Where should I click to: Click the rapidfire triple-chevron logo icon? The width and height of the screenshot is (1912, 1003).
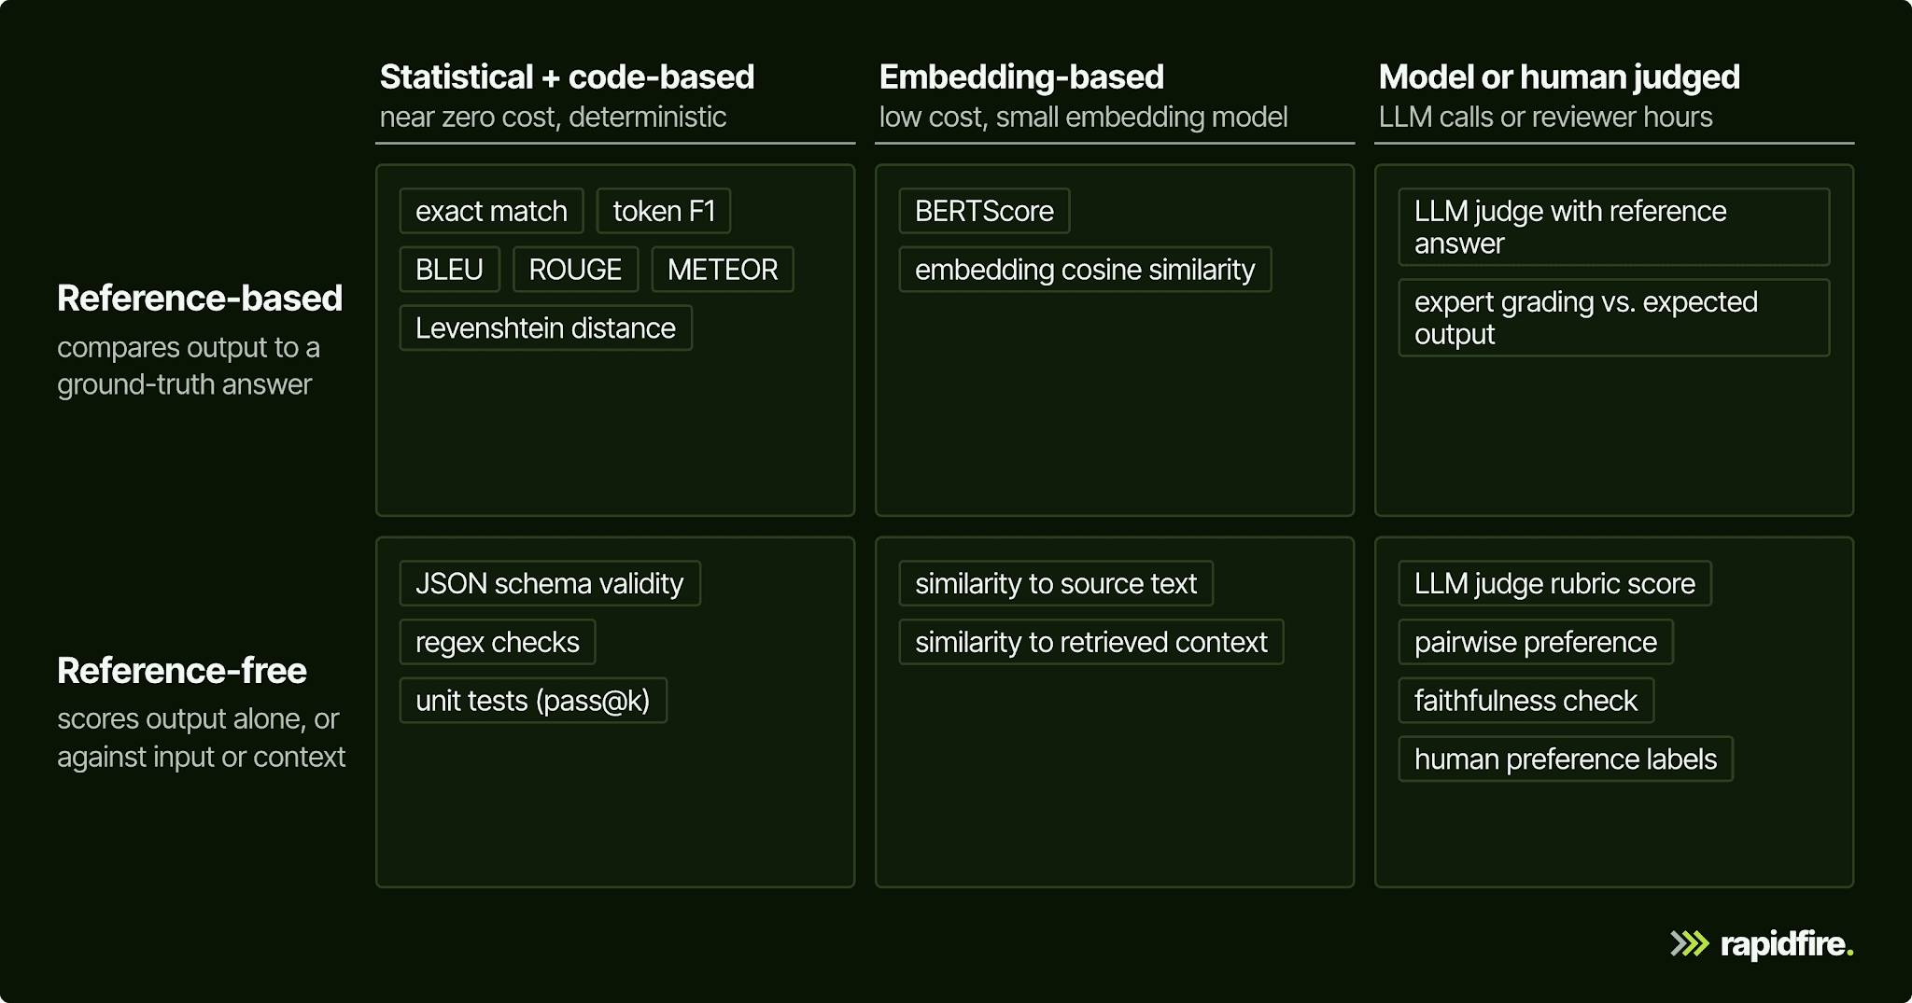1689,944
